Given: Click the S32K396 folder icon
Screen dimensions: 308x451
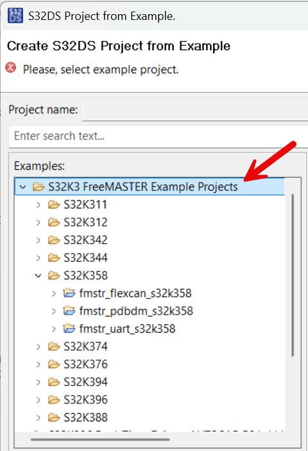Looking at the screenshot, I should click(x=54, y=400).
